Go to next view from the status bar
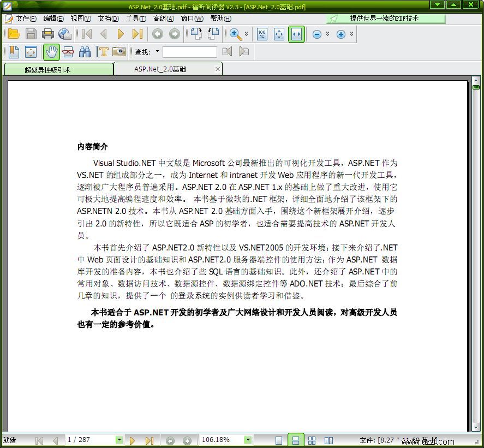Image resolution: width=484 pixels, height=448 pixels. point(187,440)
